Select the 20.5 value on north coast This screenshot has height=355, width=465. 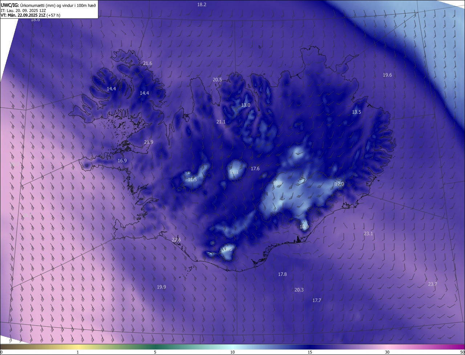click(217, 80)
